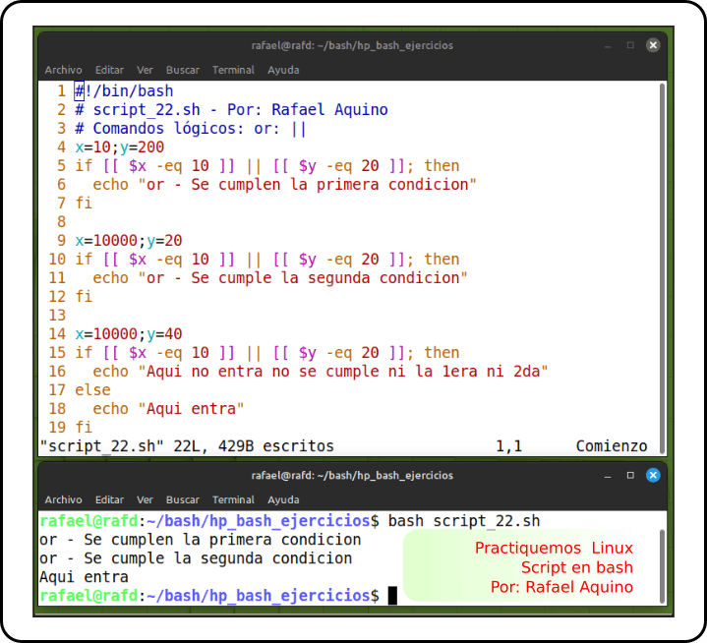Open Terminal menu in the lower terminal
This screenshot has height=643, width=707.
pyautogui.click(x=233, y=499)
